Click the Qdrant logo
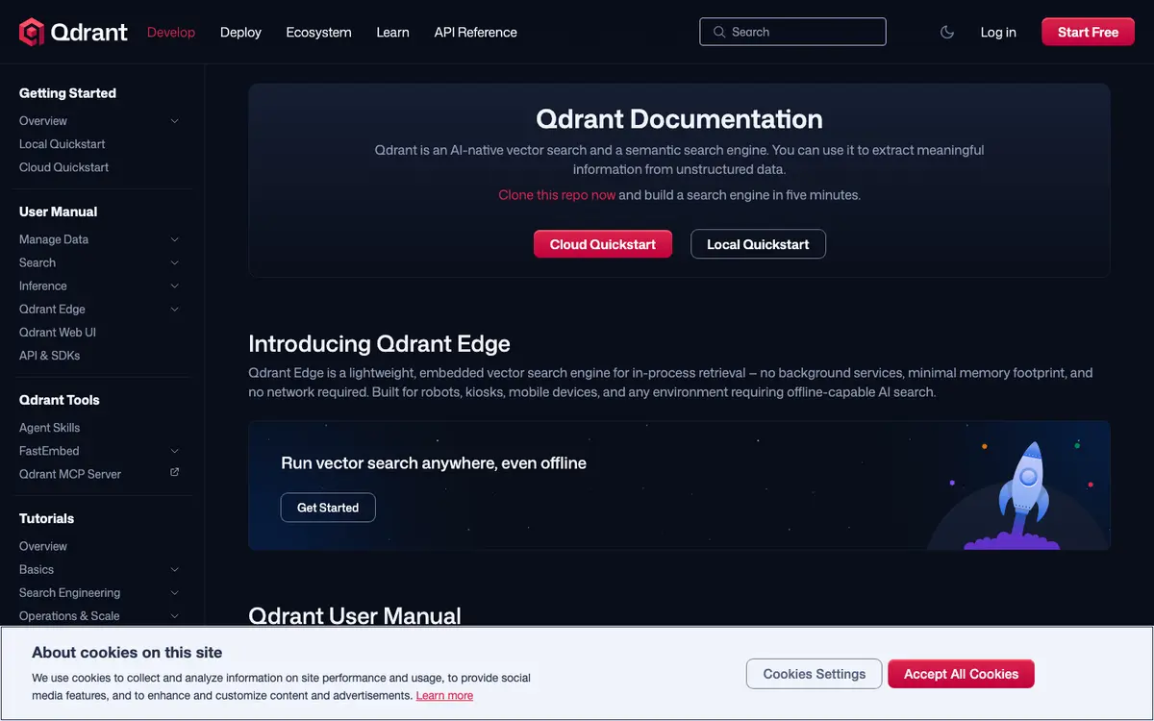1154x721 pixels. click(x=73, y=32)
